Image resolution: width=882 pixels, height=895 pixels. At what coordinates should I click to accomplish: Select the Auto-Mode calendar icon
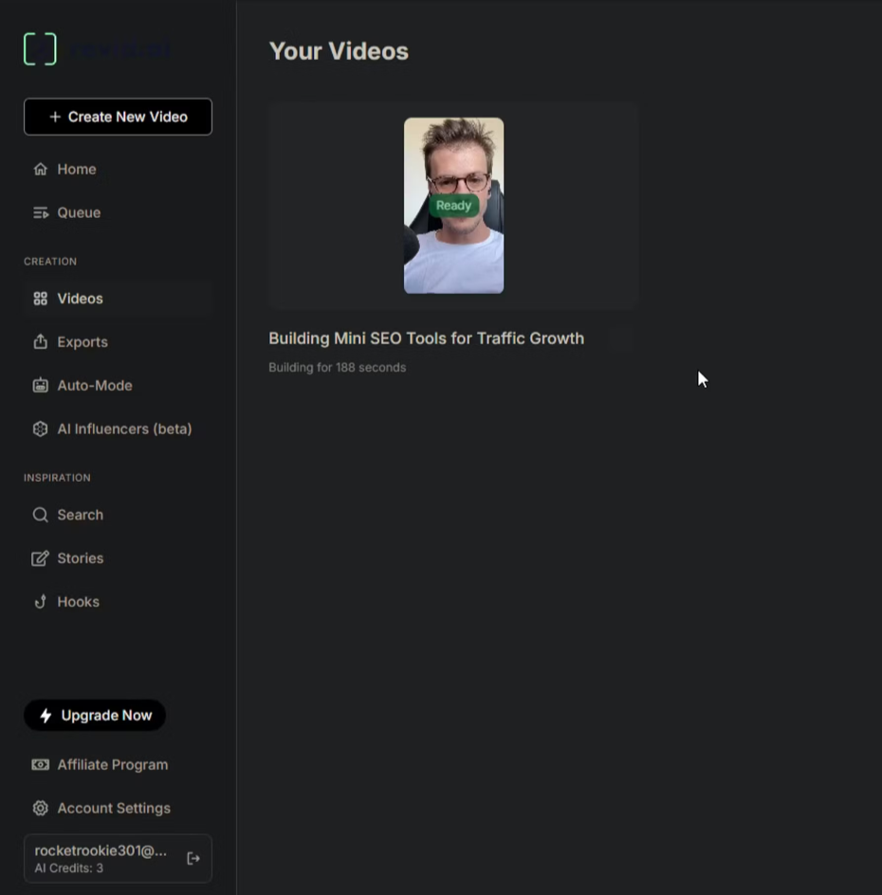click(40, 385)
